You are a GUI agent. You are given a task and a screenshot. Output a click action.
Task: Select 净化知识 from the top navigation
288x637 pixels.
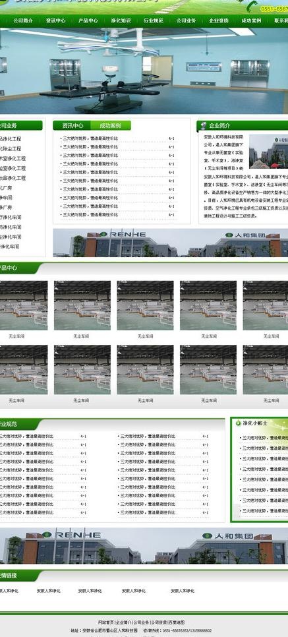click(x=121, y=20)
